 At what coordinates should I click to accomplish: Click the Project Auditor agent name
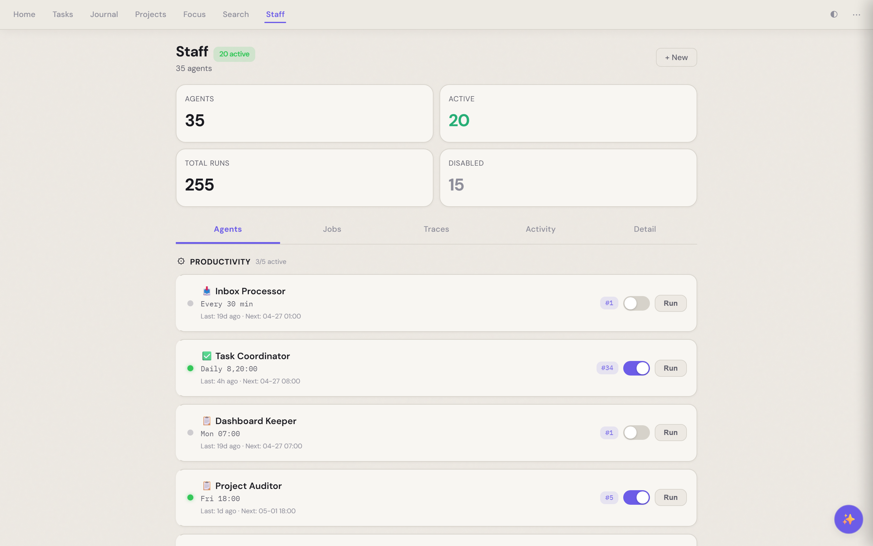pos(248,486)
